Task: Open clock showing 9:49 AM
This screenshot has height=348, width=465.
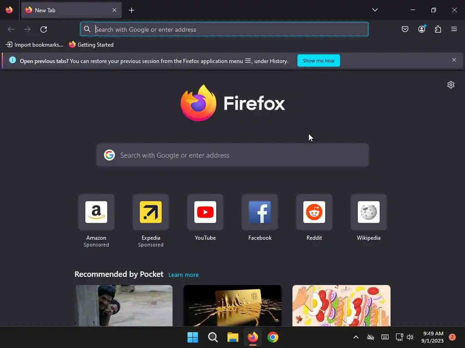Action: [x=433, y=337]
